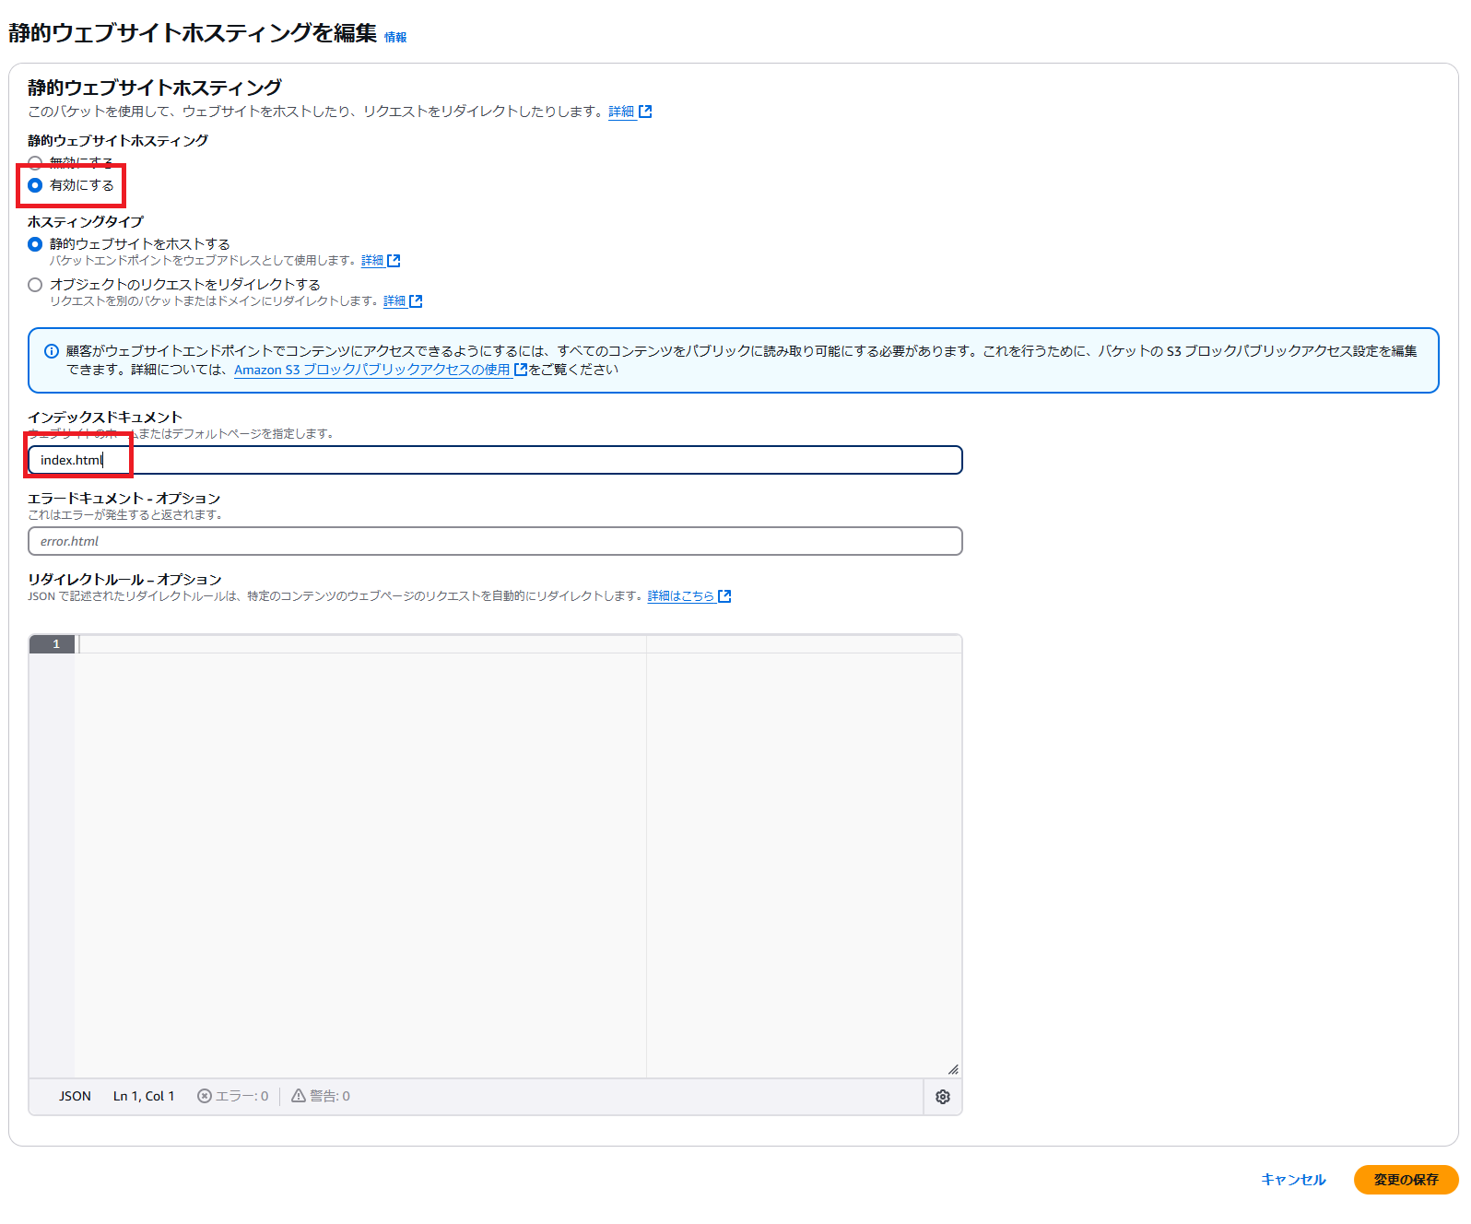1471x1224 pixels.
Task: Choose 静的ウェブサイトをホストする hosting type
Action: click(x=35, y=244)
